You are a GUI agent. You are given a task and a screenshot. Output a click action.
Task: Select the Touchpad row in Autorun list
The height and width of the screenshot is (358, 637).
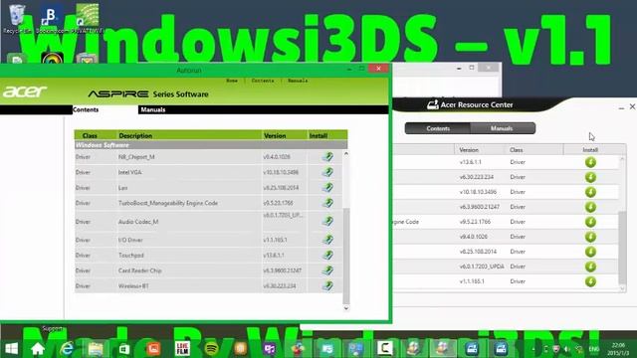208,256
